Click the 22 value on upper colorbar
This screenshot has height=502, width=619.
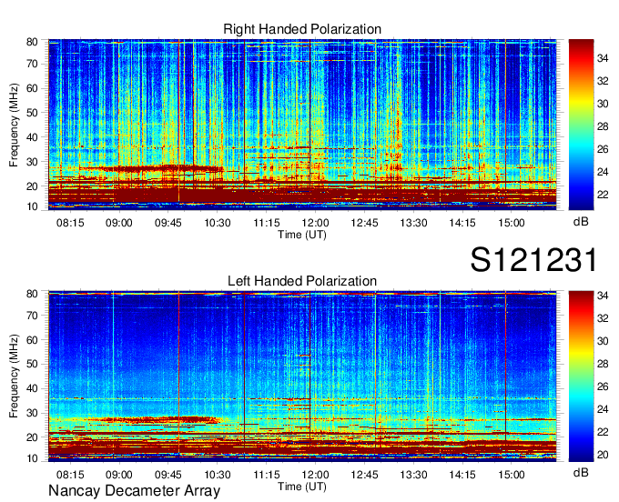603,195
